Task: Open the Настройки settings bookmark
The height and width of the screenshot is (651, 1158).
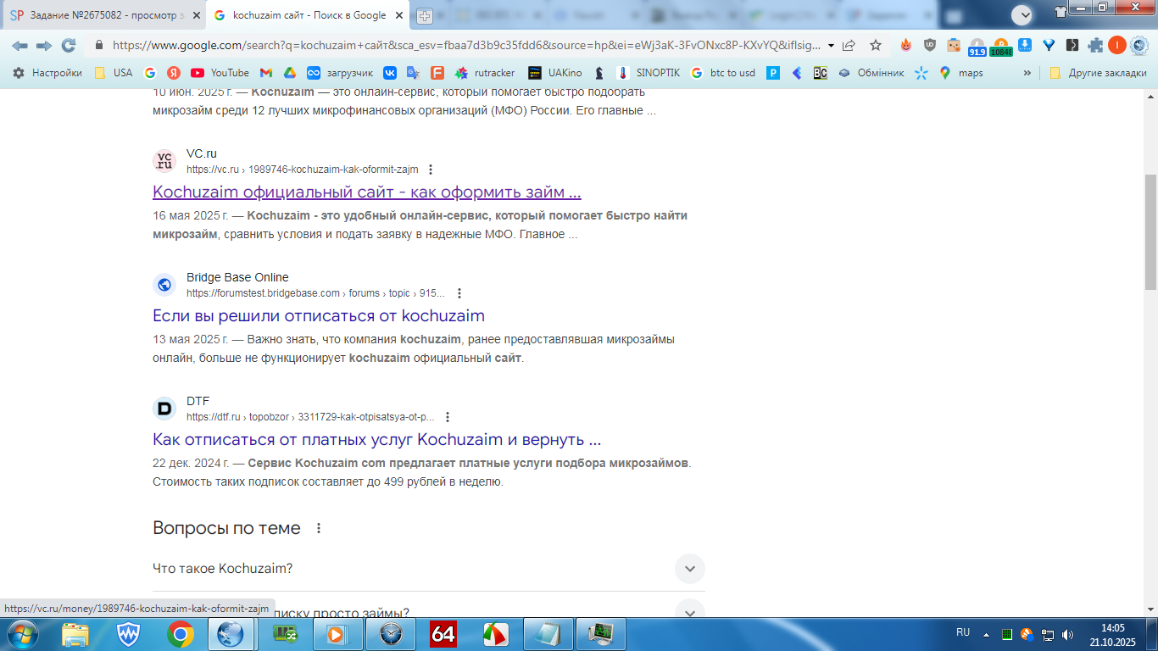Action: 47,73
